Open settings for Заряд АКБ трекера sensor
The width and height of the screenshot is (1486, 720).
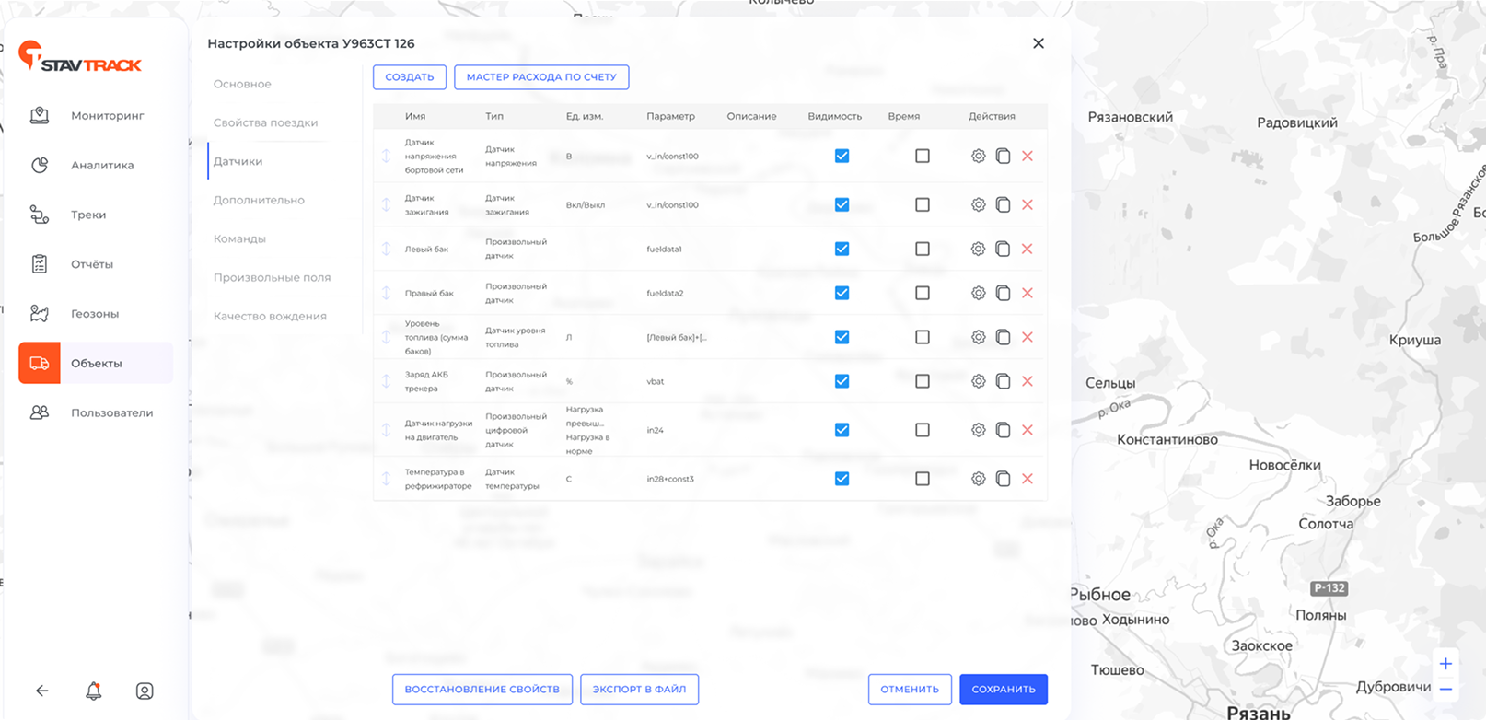(978, 381)
